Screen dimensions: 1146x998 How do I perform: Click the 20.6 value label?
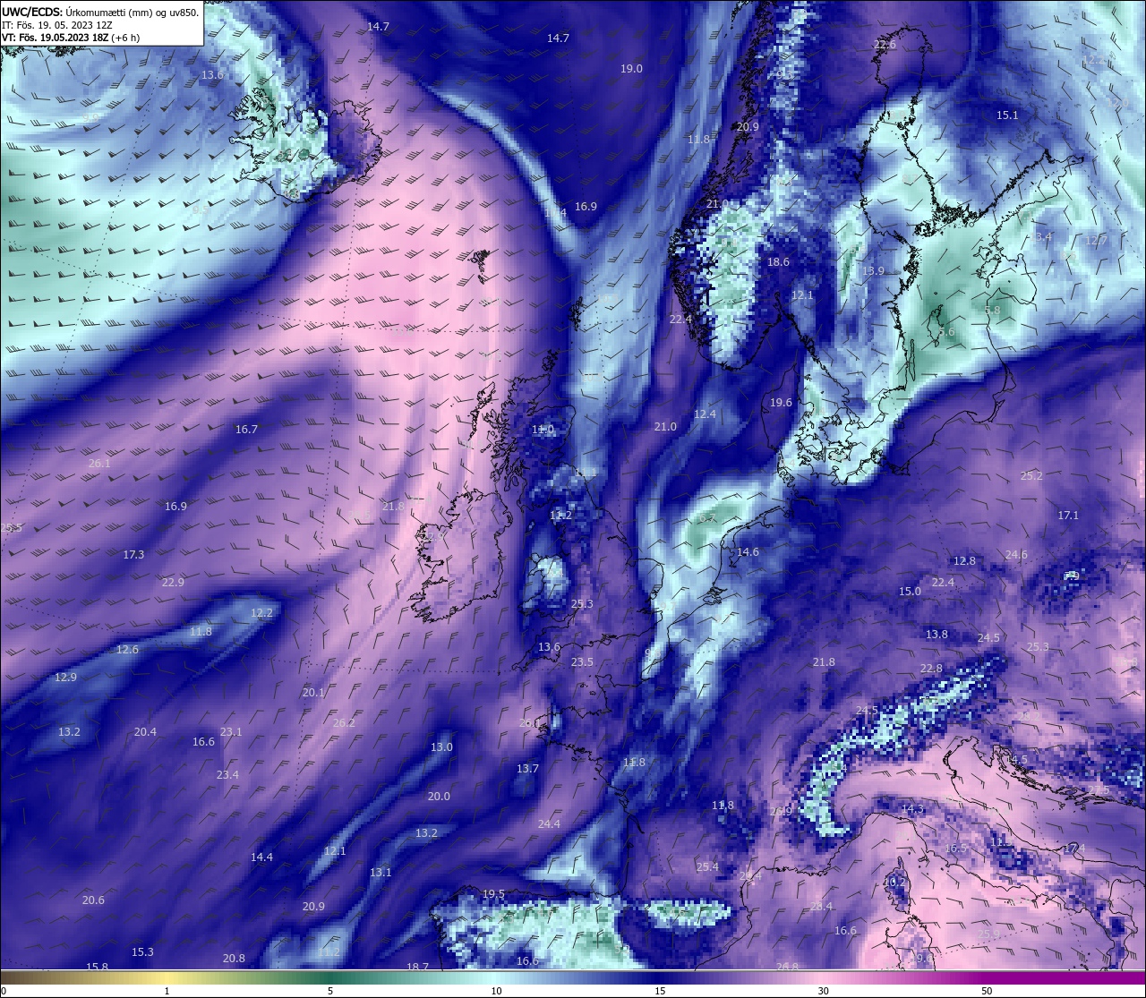click(x=93, y=900)
